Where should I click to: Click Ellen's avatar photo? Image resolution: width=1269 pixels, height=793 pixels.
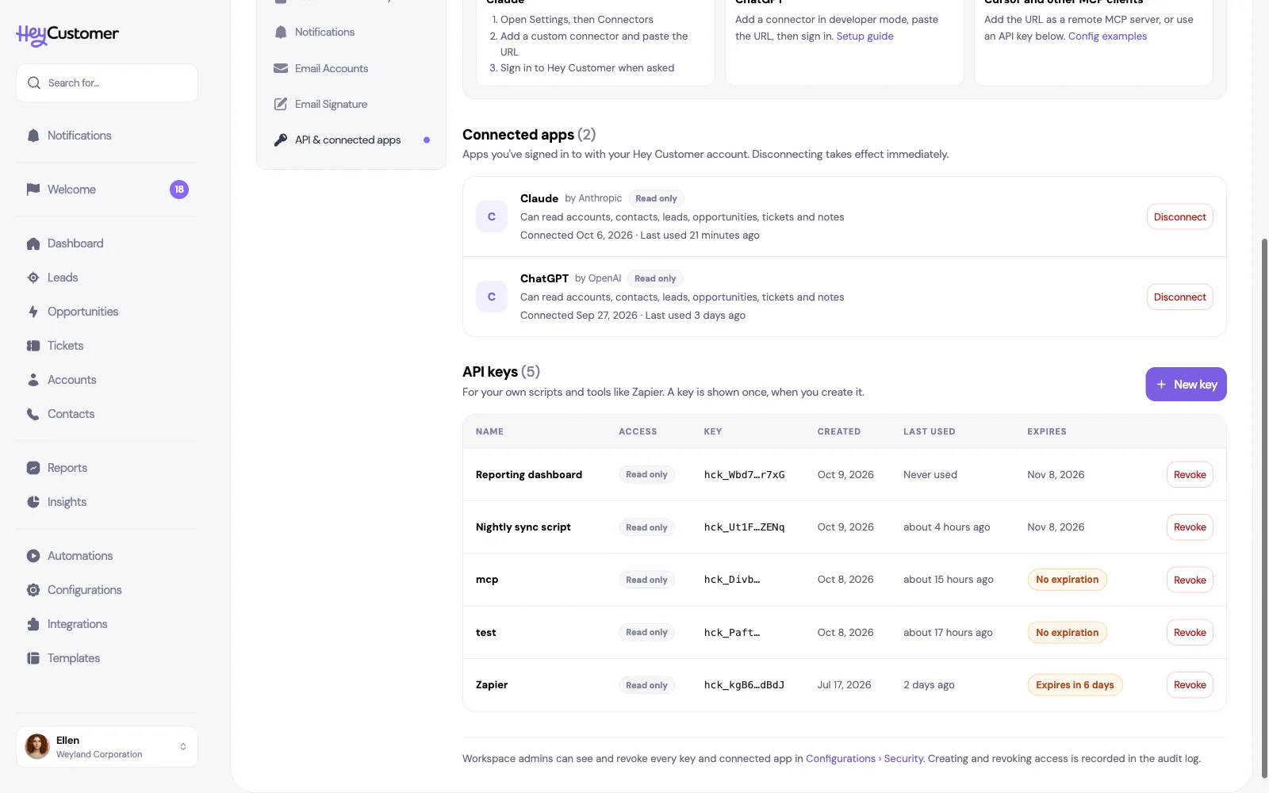pyautogui.click(x=37, y=747)
